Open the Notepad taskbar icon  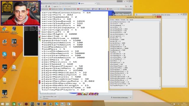63,104
